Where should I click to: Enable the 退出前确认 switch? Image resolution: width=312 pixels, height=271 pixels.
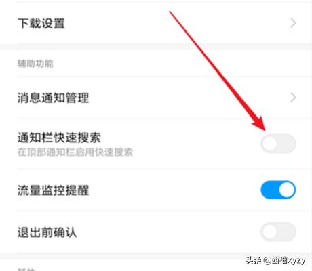(278, 232)
